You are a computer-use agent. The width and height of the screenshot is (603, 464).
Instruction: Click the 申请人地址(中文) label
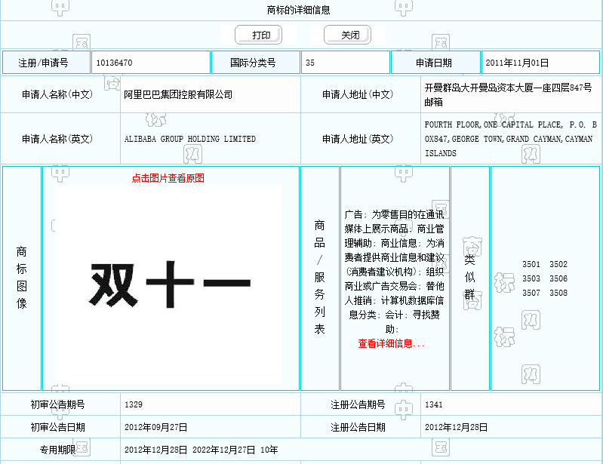pyautogui.click(x=358, y=94)
